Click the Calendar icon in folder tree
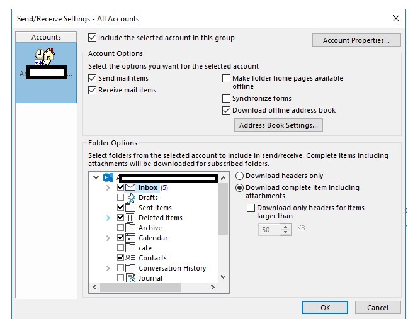 coord(130,238)
